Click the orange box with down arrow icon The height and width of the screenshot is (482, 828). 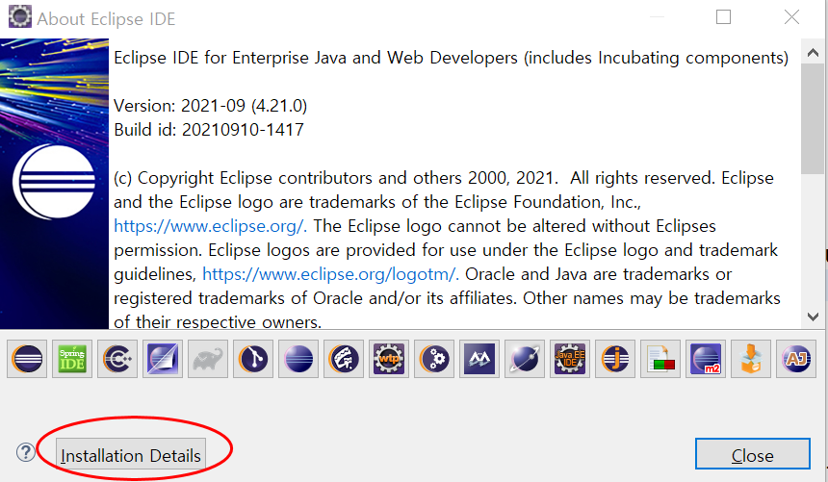[751, 359]
